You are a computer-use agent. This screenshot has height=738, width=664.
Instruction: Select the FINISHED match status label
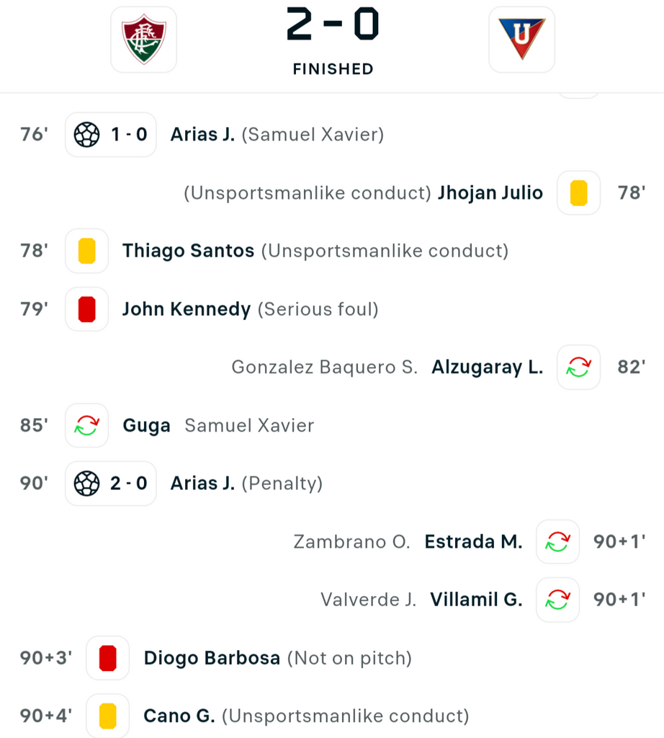(x=333, y=69)
